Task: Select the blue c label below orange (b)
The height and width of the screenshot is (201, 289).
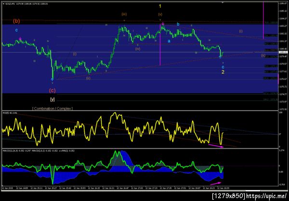Action: 16,30
